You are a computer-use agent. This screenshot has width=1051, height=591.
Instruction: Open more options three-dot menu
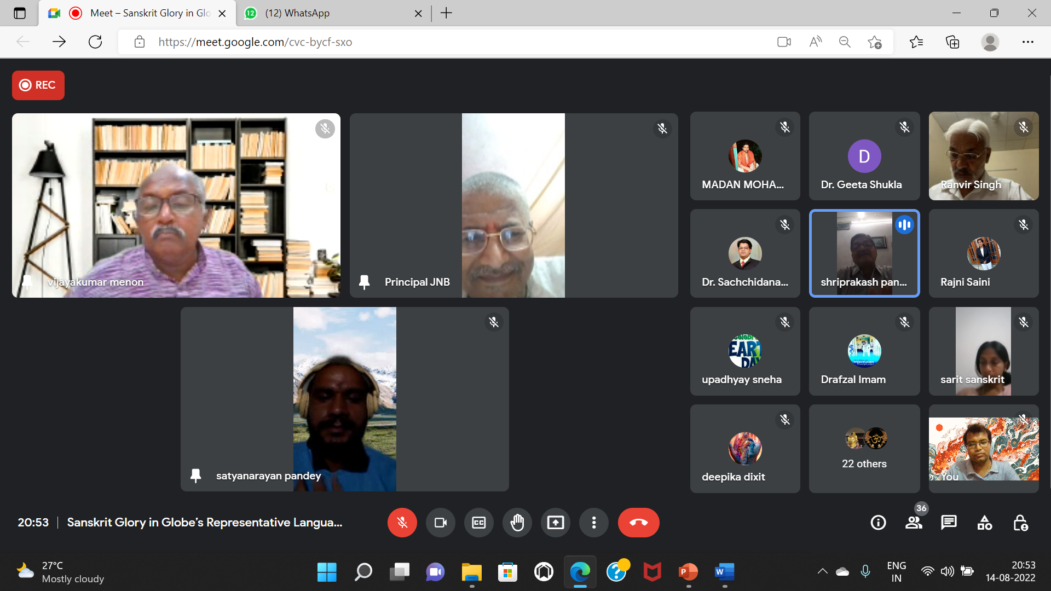[593, 523]
